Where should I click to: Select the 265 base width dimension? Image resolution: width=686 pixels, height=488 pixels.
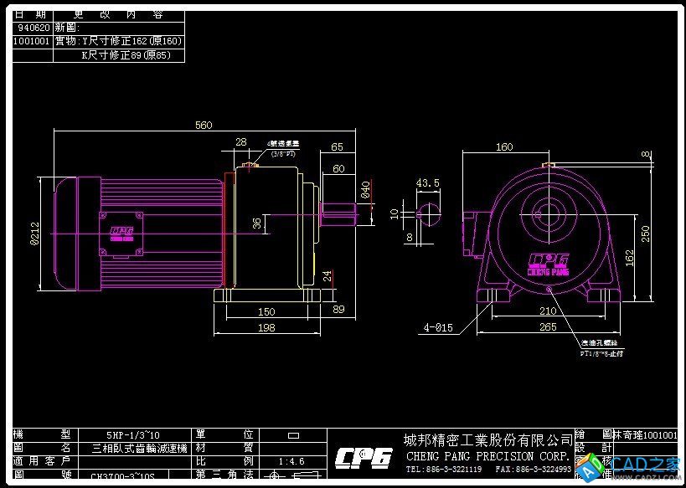547,327
